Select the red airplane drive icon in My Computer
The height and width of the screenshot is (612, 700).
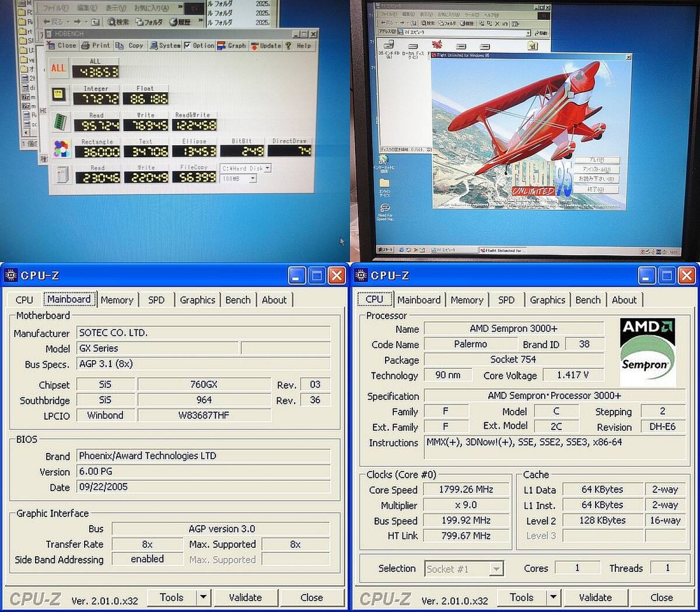[436, 44]
